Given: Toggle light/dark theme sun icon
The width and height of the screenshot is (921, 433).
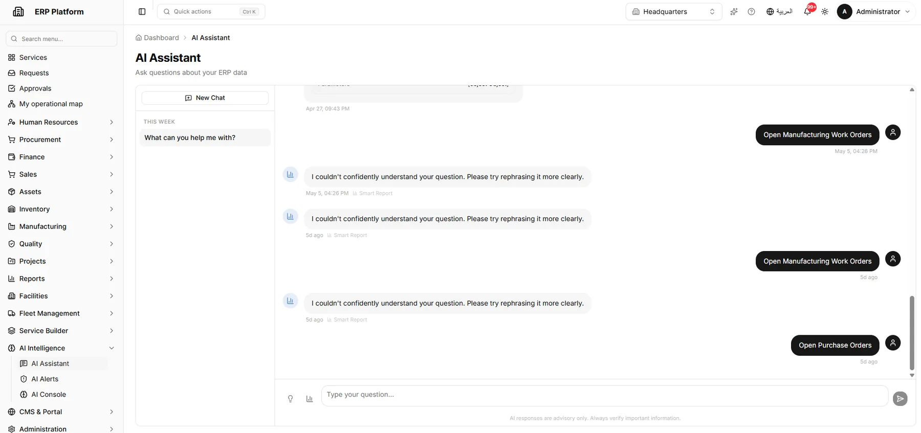Looking at the screenshot, I should pos(825,12).
